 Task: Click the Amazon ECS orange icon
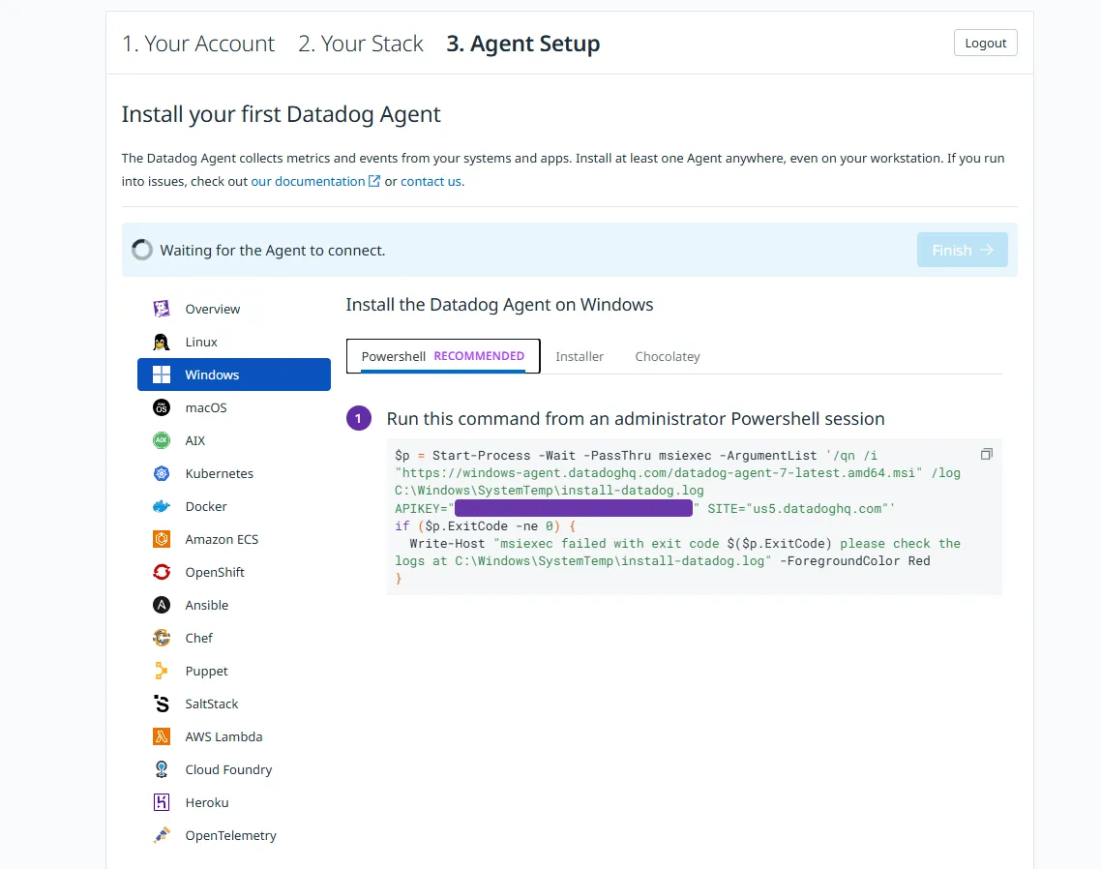click(x=162, y=539)
